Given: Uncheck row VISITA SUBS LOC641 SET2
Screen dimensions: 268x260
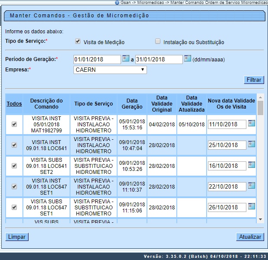Looking at the screenshot, I should (x=14, y=166).
